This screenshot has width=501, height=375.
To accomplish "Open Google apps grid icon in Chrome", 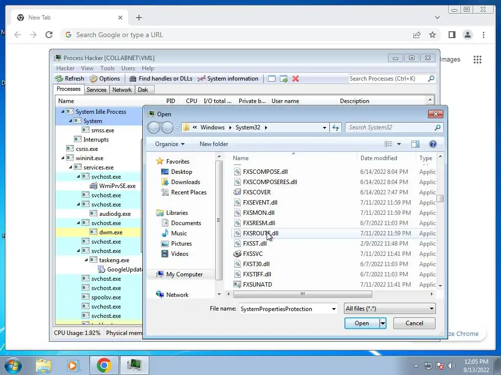I will click(x=478, y=59).
